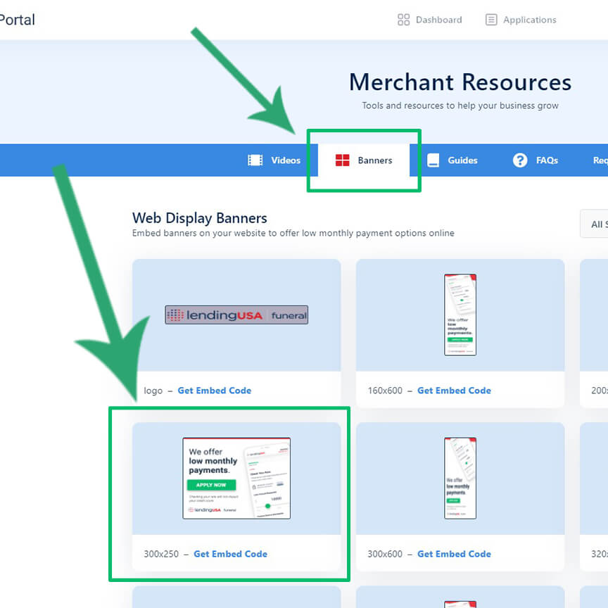This screenshot has height=608, width=608.
Task: Click the Banners grid icon
Action: coord(344,160)
